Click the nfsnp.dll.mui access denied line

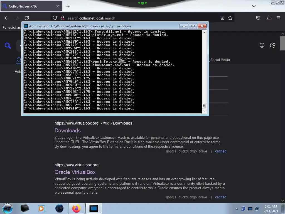[95, 31]
